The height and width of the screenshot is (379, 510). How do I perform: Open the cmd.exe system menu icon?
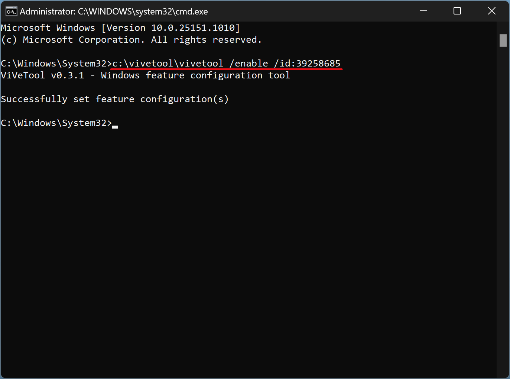(11, 12)
